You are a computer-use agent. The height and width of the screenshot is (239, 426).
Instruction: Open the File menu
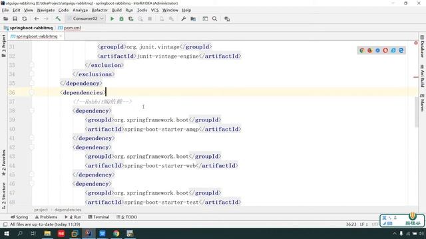tap(5, 10)
